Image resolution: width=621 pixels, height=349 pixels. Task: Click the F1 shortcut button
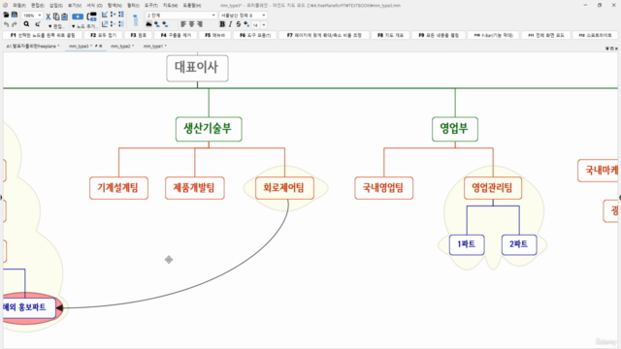[43, 35]
